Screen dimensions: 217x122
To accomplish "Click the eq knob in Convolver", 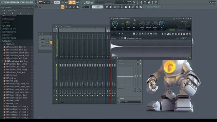I will [162, 24].
